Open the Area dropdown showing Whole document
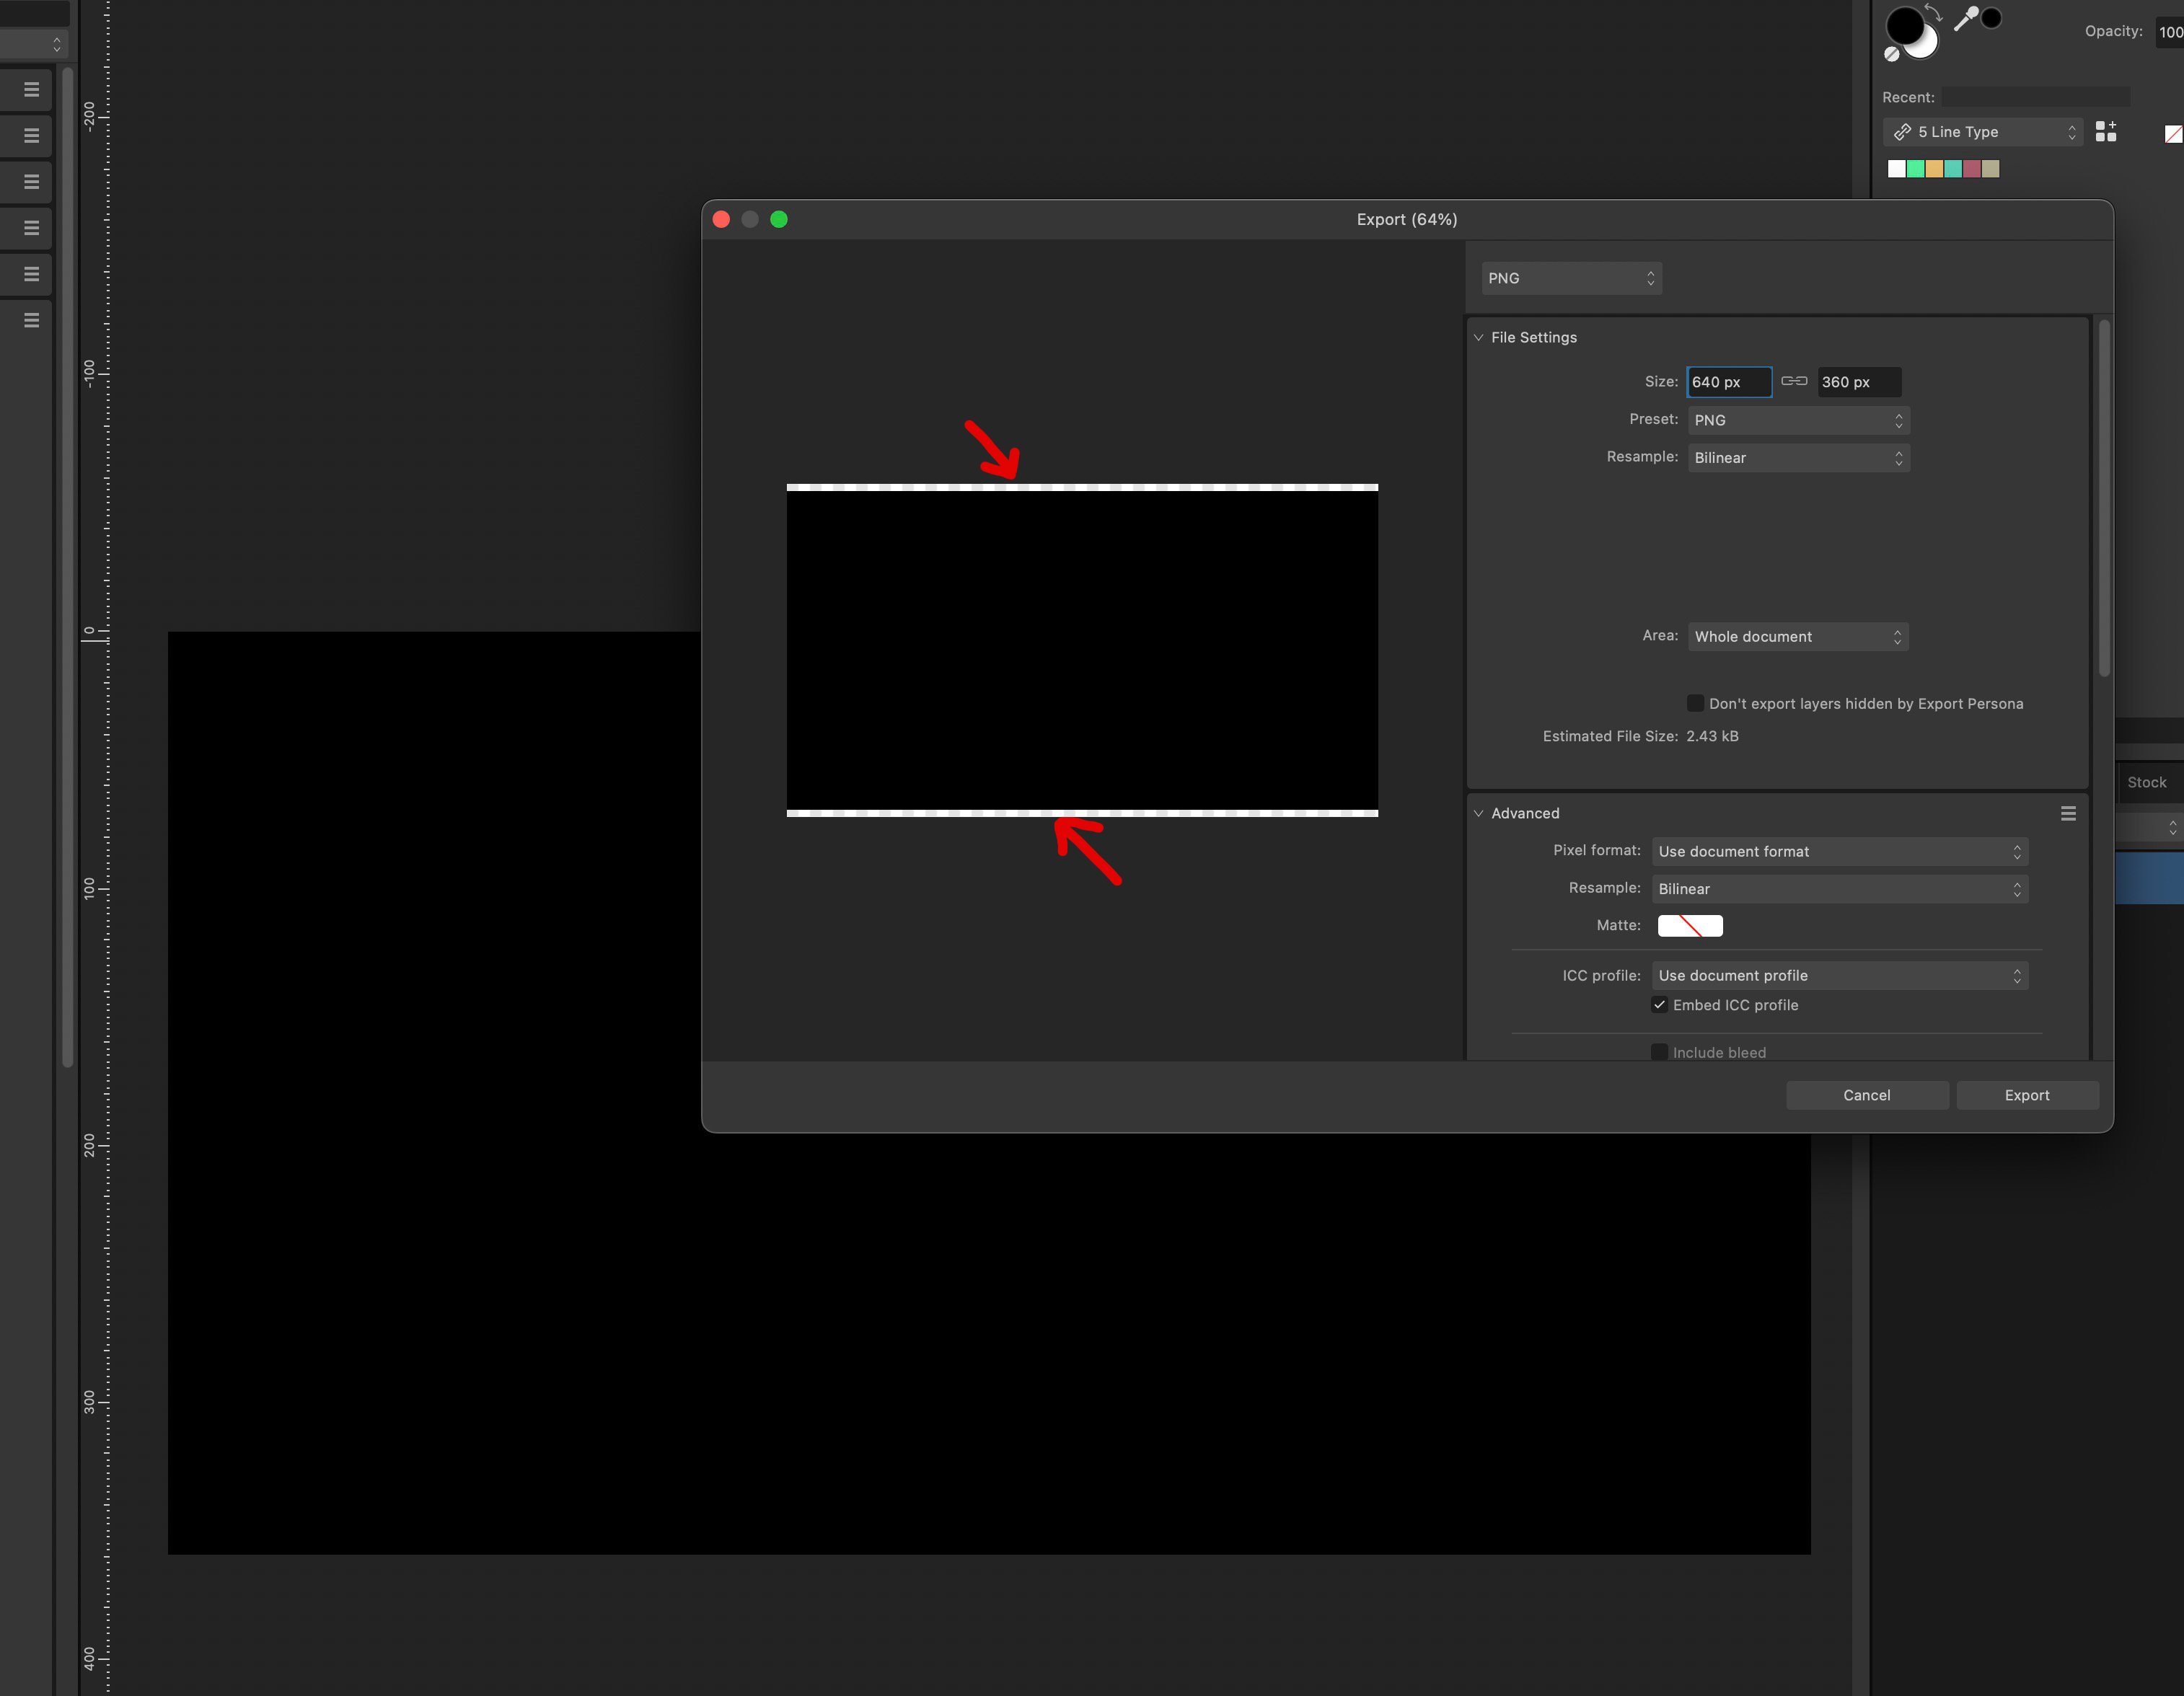This screenshot has width=2184, height=1696. [1797, 636]
